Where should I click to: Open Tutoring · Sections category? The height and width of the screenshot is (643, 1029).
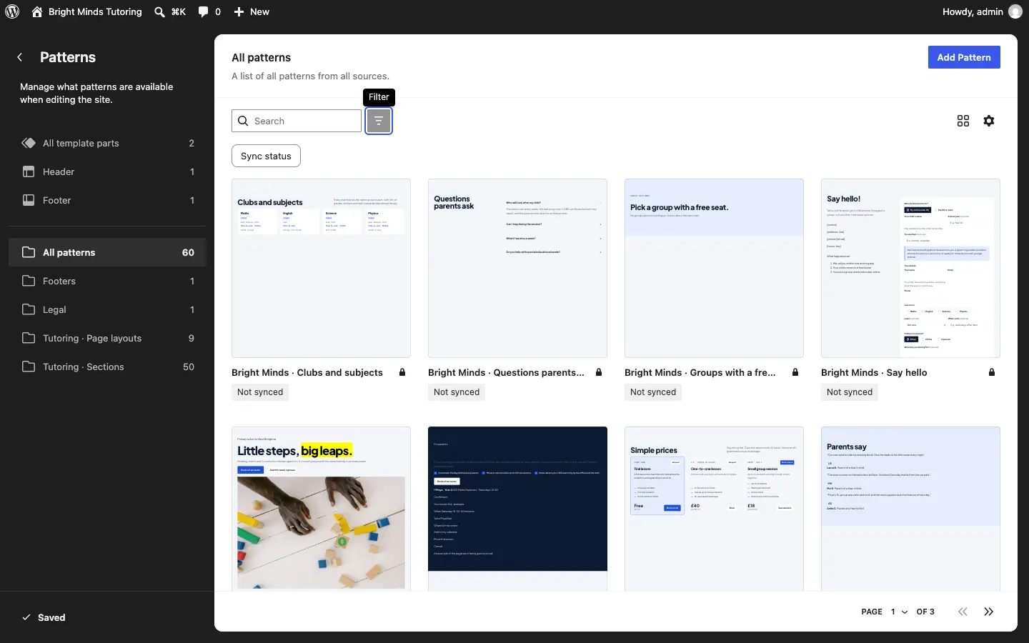point(107,367)
